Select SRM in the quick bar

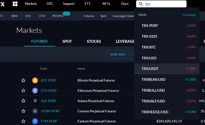[x=14, y=16]
